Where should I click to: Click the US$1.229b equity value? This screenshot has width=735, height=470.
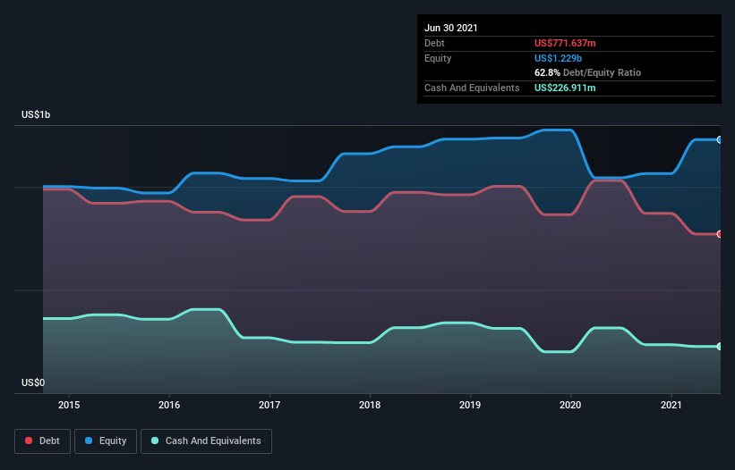(558, 58)
